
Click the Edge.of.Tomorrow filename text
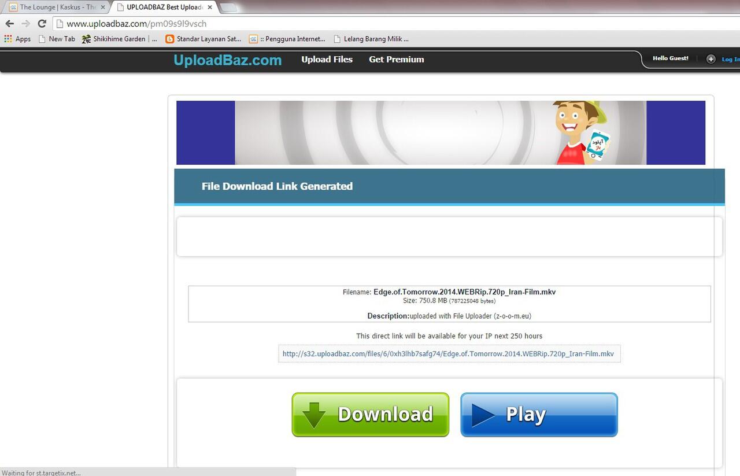click(x=465, y=292)
